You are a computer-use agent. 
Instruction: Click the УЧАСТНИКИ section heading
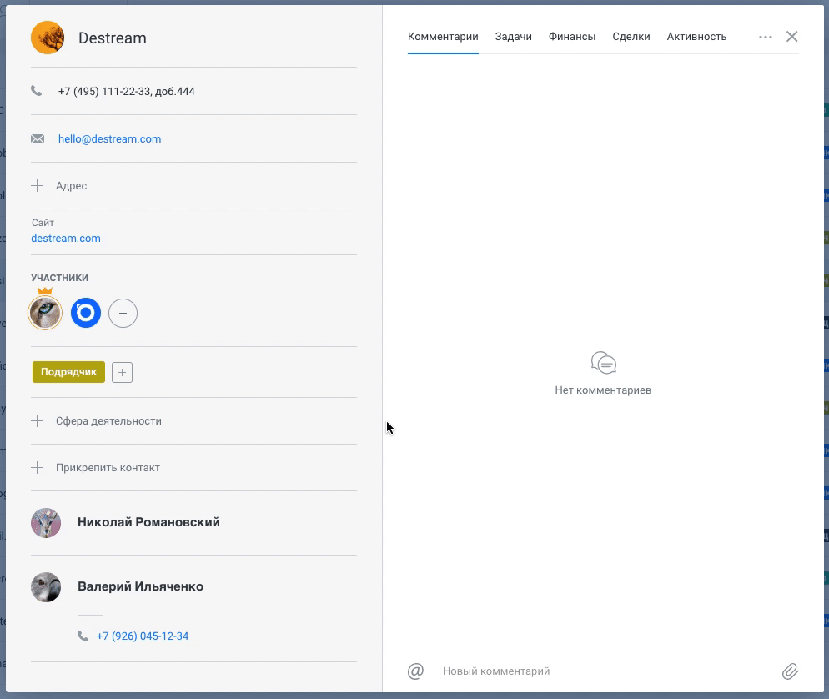[x=60, y=278]
